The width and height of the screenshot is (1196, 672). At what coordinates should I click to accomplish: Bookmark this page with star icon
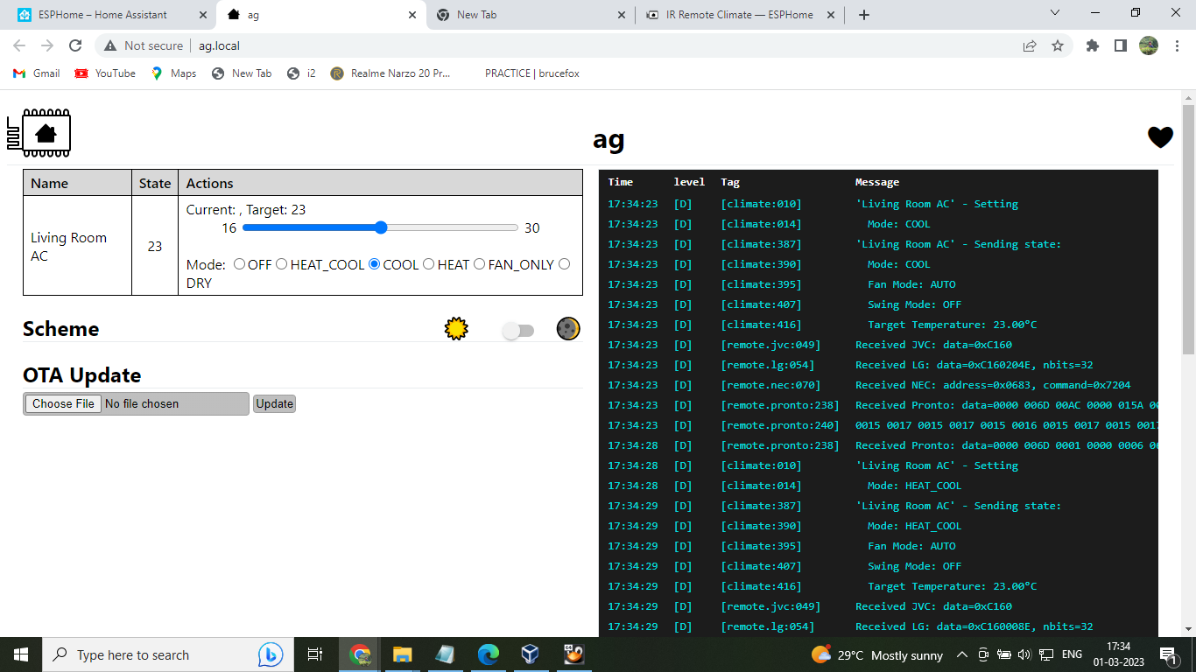(x=1058, y=45)
